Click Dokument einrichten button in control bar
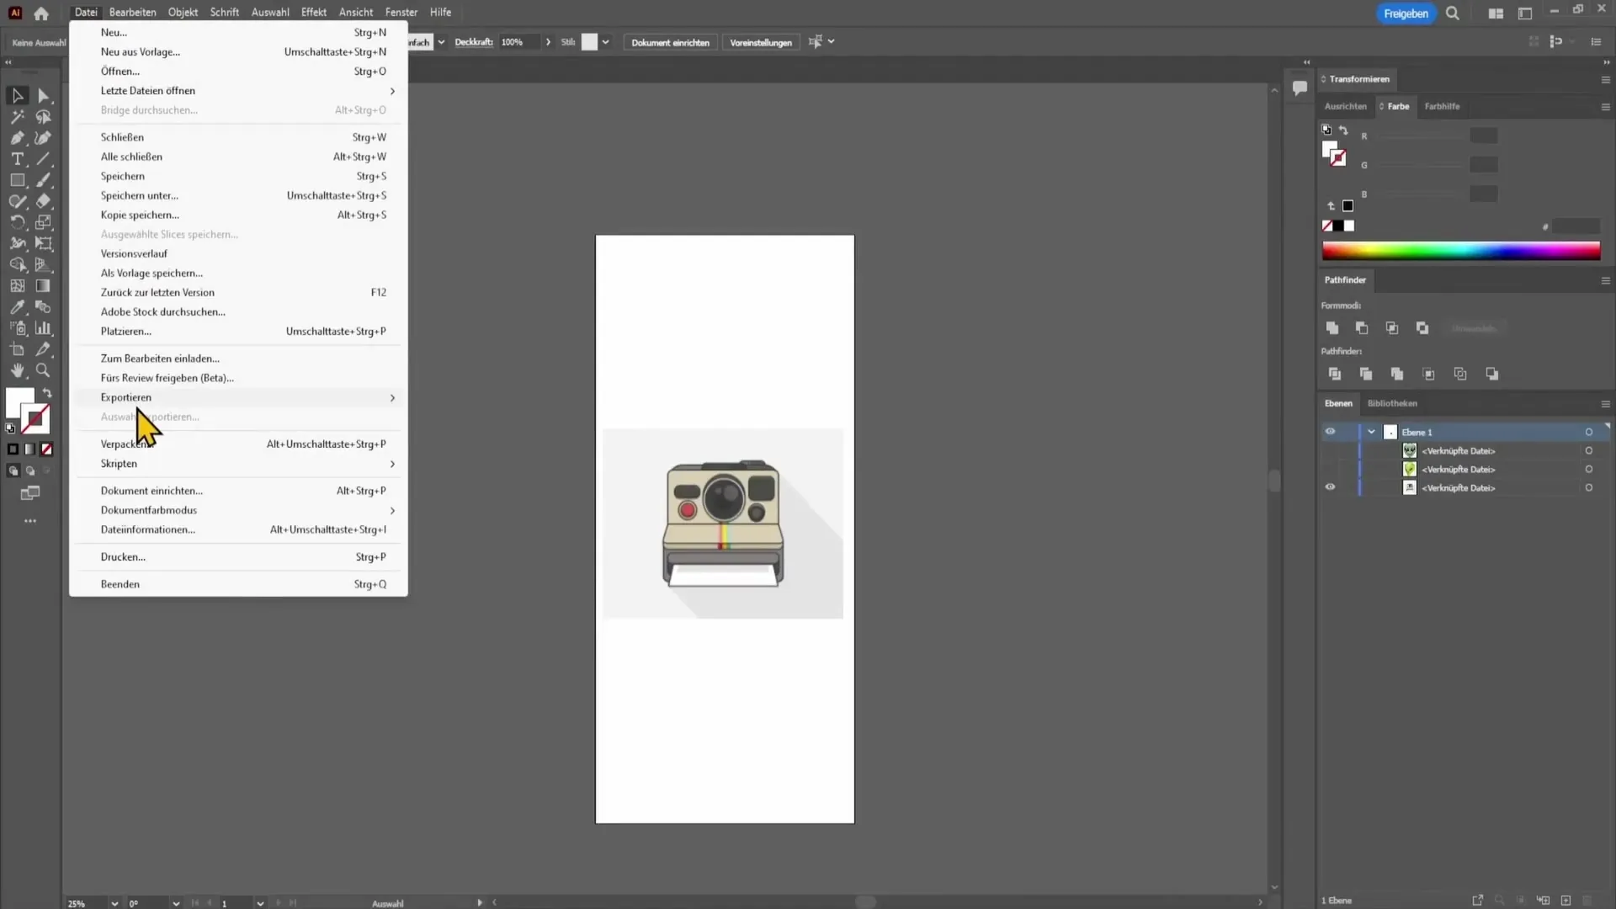This screenshot has height=909, width=1616. [x=670, y=42]
